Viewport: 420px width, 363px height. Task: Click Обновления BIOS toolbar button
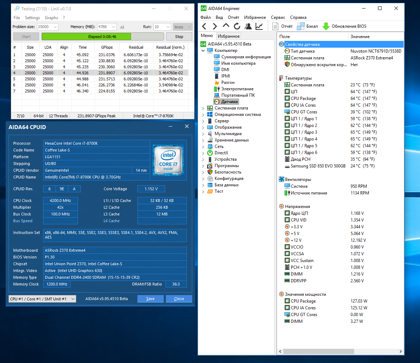point(345,26)
